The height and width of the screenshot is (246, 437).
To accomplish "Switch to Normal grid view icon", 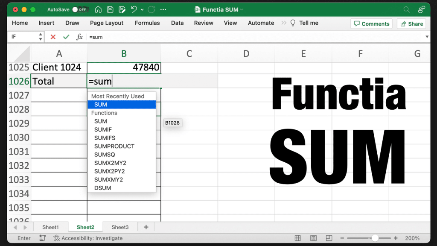I will 297,238.
